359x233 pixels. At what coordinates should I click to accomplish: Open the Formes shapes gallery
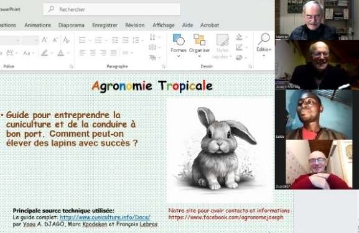179,45
